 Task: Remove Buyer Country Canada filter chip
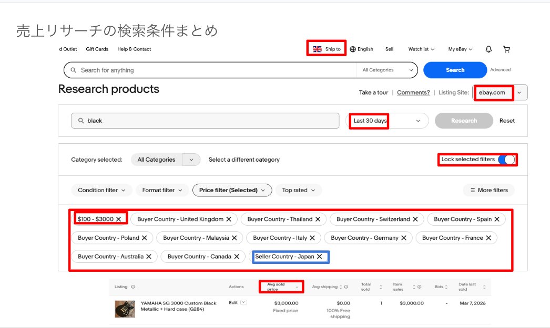pyautogui.click(x=237, y=257)
